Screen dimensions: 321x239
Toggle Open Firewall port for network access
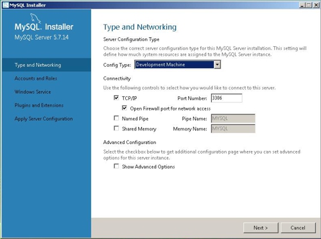click(x=125, y=108)
